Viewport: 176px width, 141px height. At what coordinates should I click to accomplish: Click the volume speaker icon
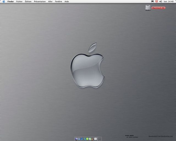(x=161, y=1)
